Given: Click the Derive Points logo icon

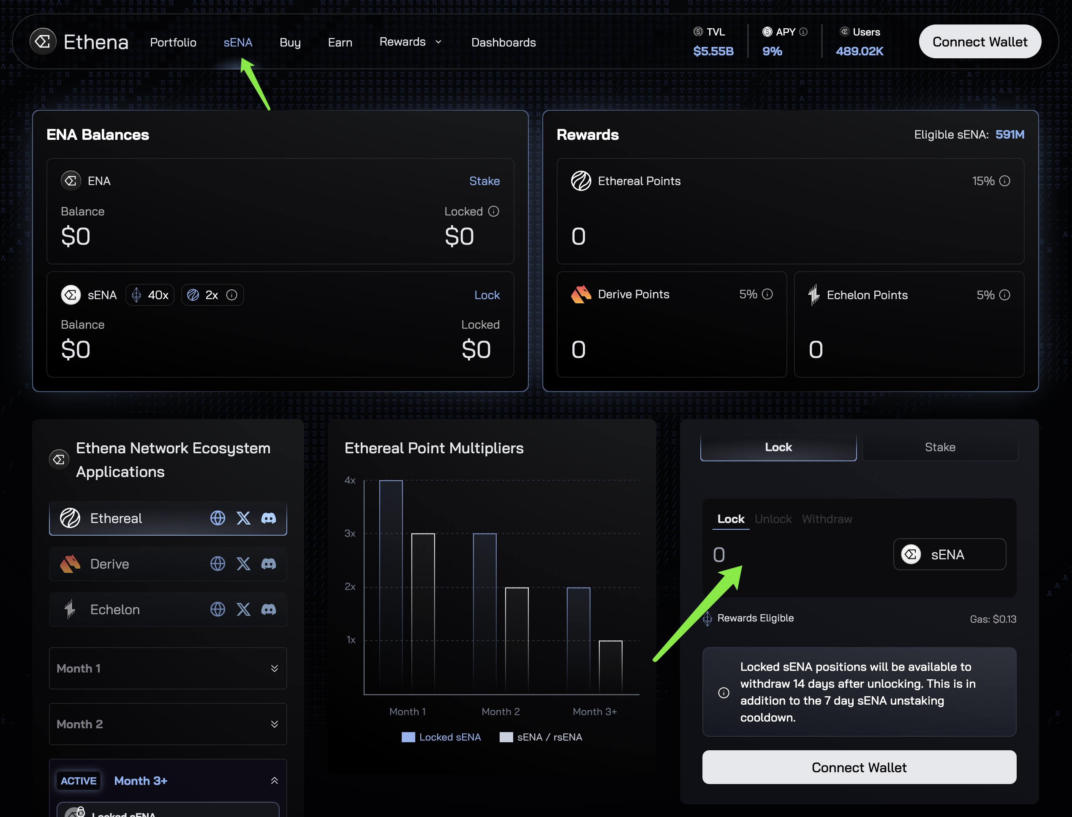Looking at the screenshot, I should [x=581, y=294].
